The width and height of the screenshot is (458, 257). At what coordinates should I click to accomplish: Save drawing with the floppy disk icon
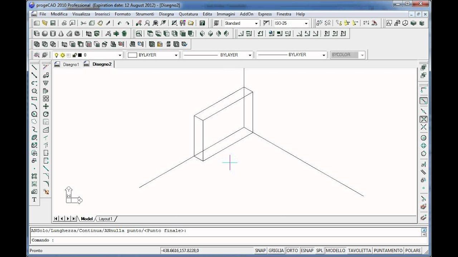(x=53, y=23)
